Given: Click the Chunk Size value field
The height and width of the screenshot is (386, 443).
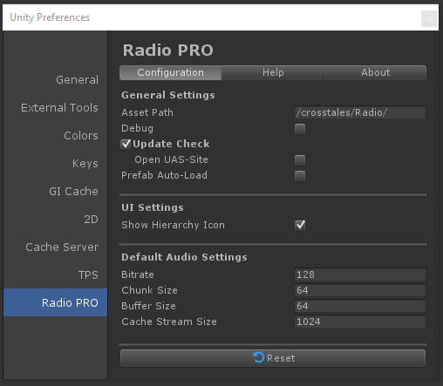Looking at the screenshot, I should tap(360, 290).
